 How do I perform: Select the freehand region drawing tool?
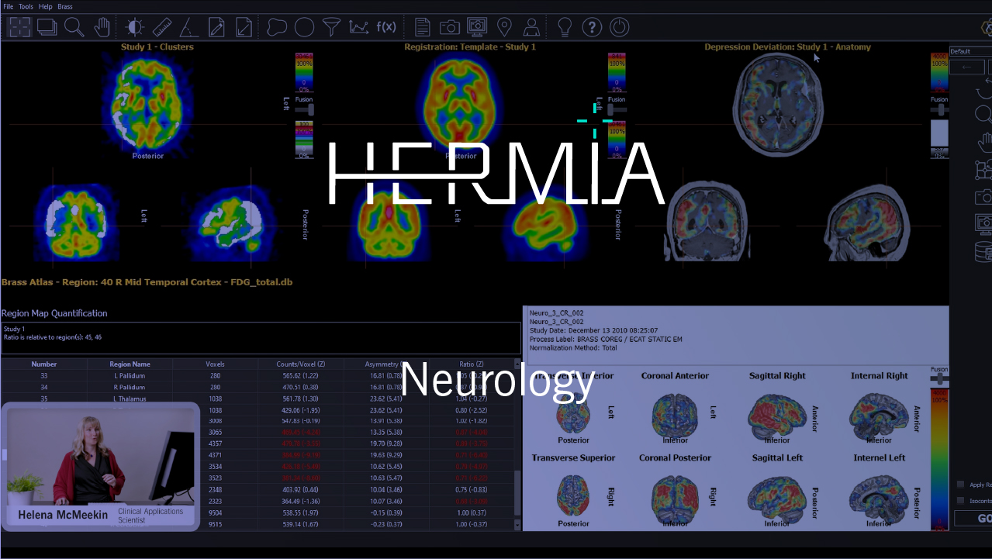click(x=277, y=28)
